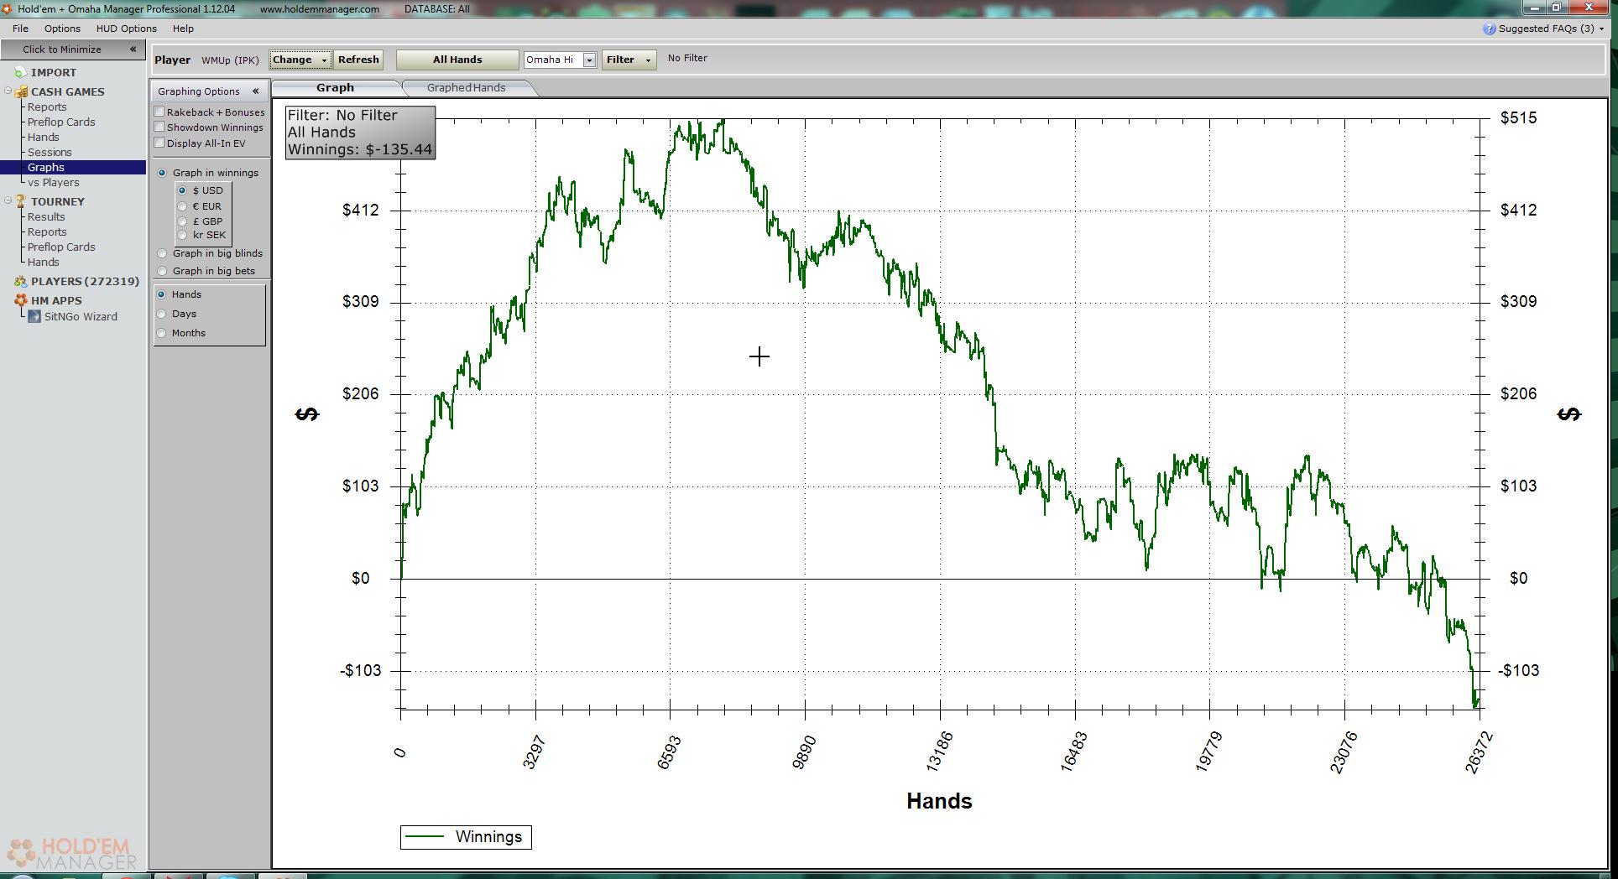Select the highlighted Graphs item

click(x=73, y=168)
